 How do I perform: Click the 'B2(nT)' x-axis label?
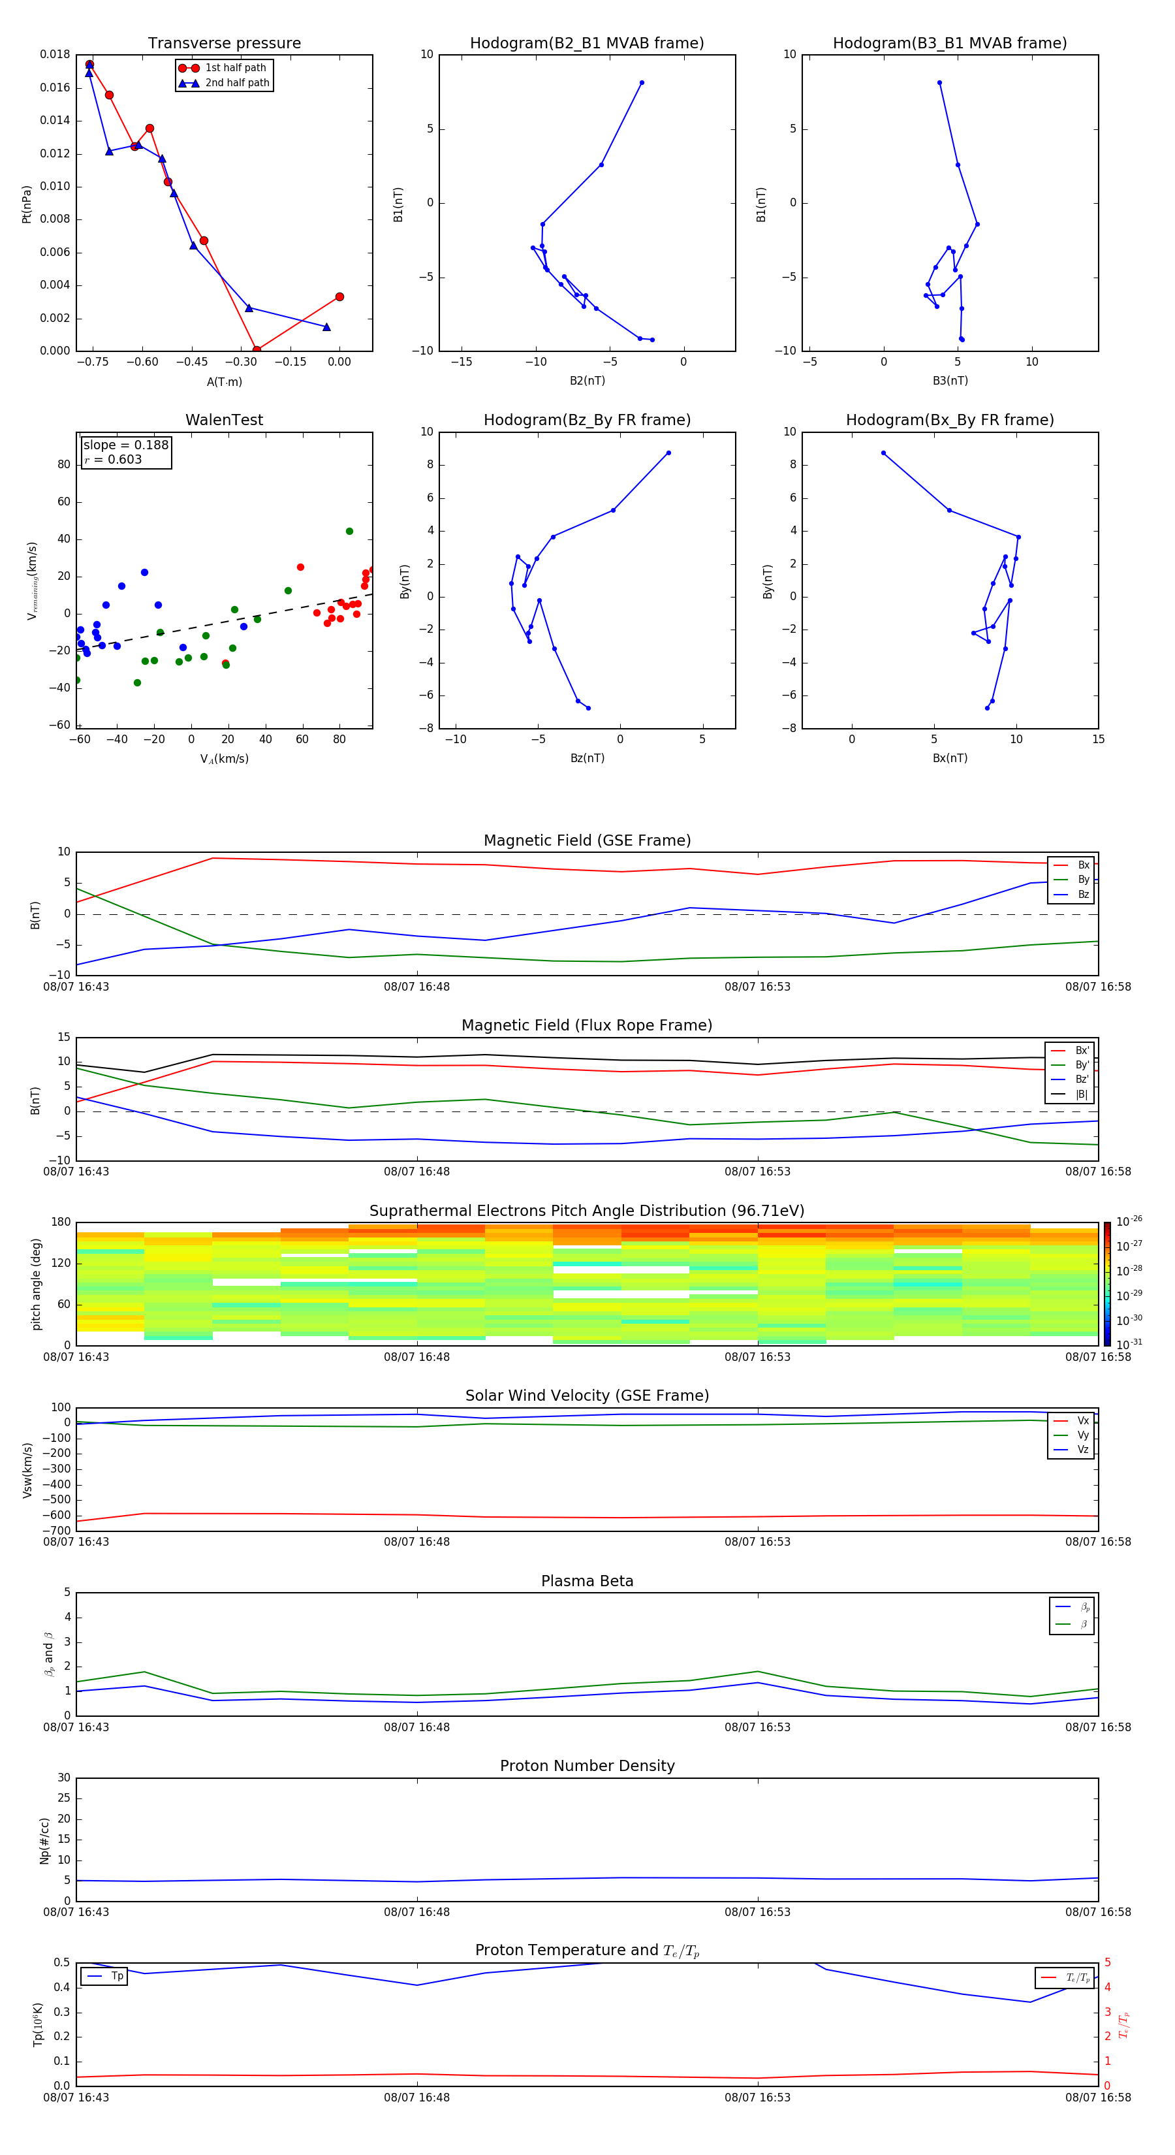[587, 381]
